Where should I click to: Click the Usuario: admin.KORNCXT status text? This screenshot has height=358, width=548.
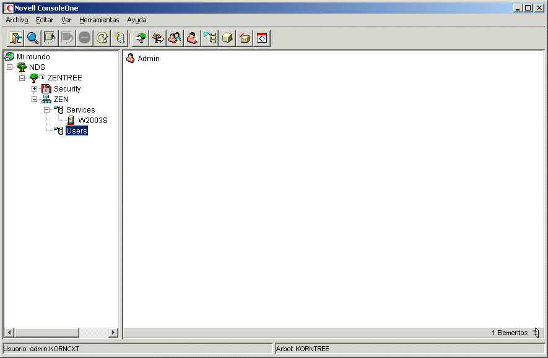41,349
